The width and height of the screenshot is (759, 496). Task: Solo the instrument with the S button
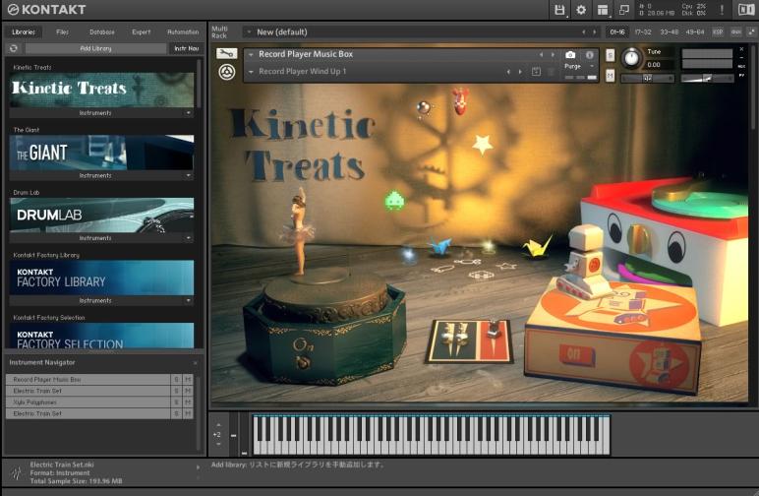click(x=610, y=55)
